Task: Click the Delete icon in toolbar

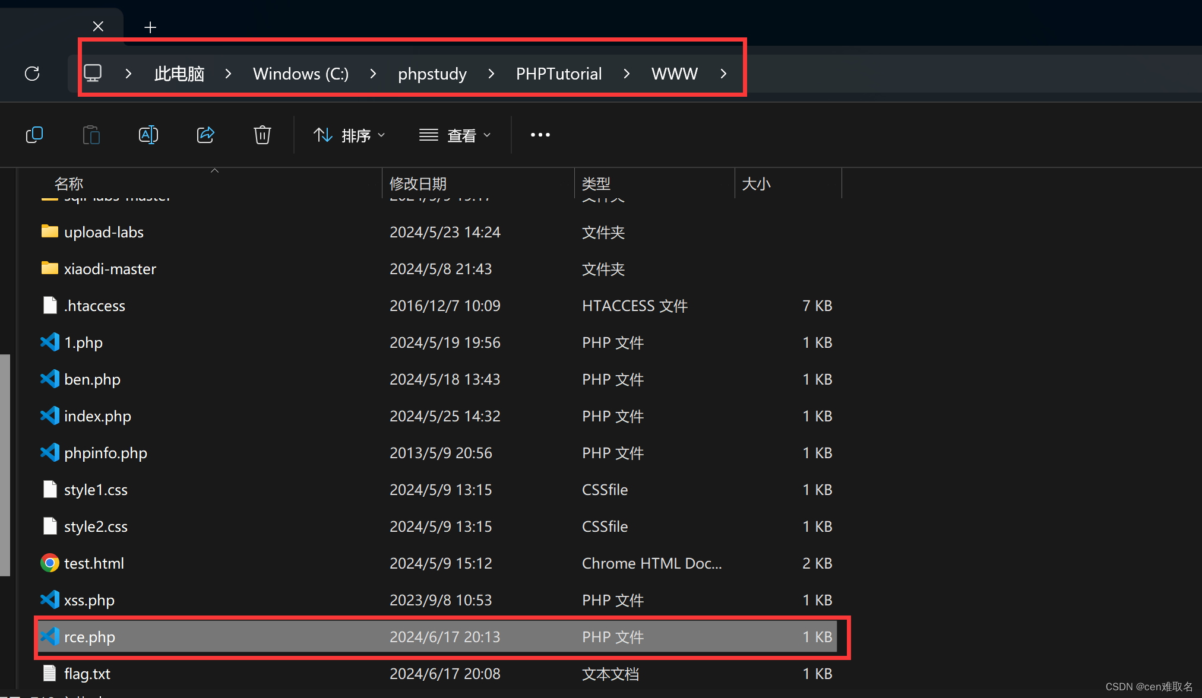Action: pos(262,135)
